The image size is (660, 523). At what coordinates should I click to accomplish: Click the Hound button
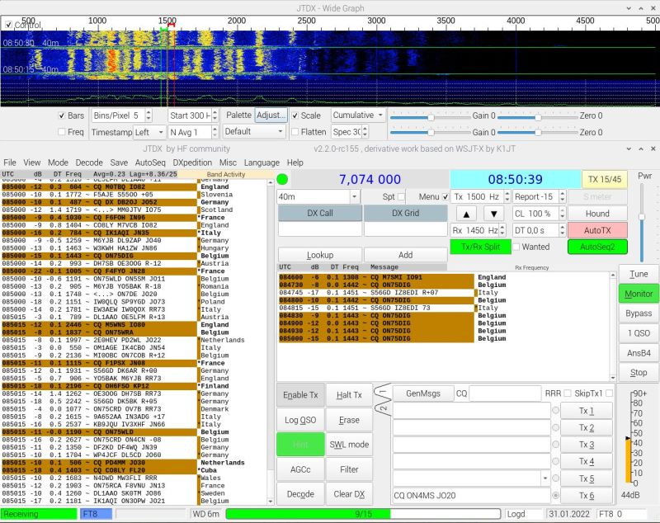click(x=597, y=214)
